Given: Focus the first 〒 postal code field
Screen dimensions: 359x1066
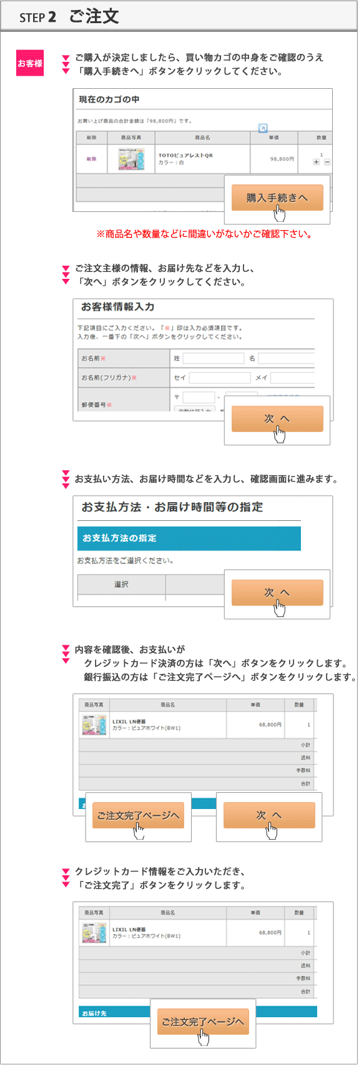Looking at the screenshot, I should (x=199, y=397).
